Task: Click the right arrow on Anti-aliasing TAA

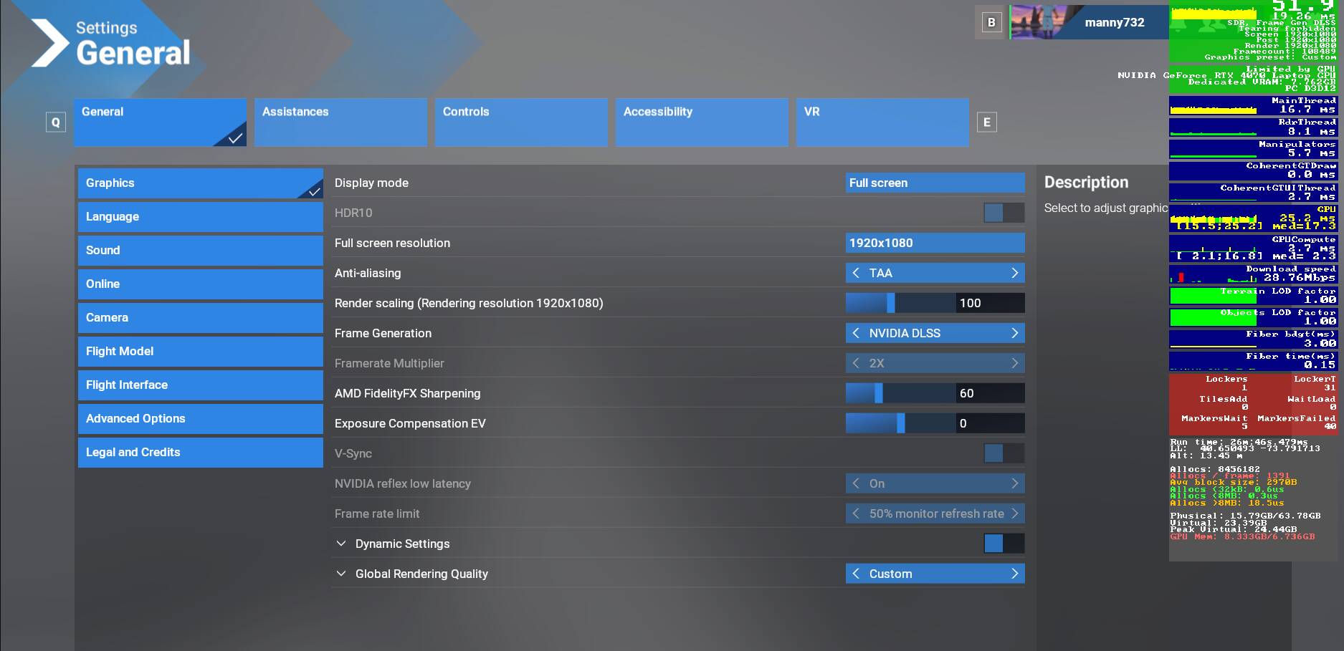Action: (1014, 273)
